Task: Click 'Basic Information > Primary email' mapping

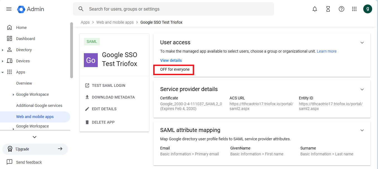Action: (189, 154)
